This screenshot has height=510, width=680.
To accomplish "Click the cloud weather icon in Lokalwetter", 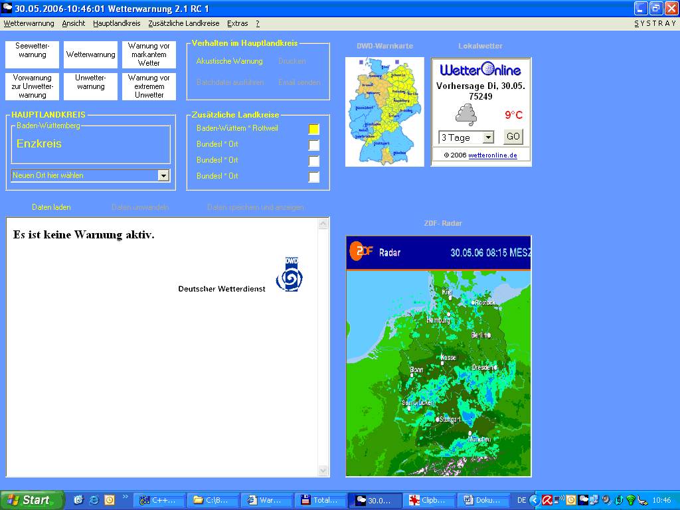I will 466,115.
